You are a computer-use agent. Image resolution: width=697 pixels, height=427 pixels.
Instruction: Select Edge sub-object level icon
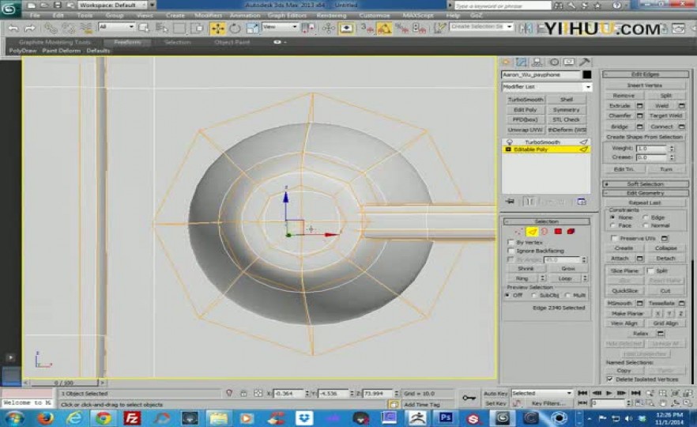pos(532,231)
